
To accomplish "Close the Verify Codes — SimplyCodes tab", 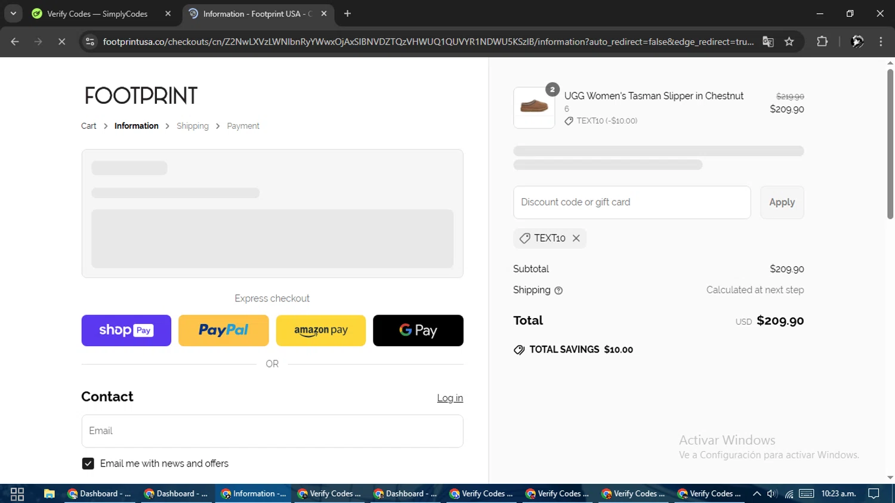I will point(168,14).
